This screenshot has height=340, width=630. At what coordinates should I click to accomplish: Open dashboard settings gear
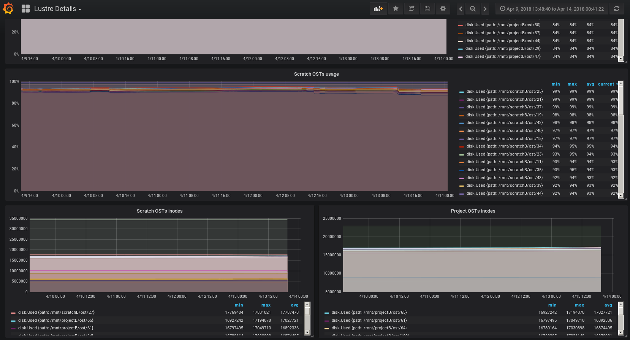tap(443, 9)
